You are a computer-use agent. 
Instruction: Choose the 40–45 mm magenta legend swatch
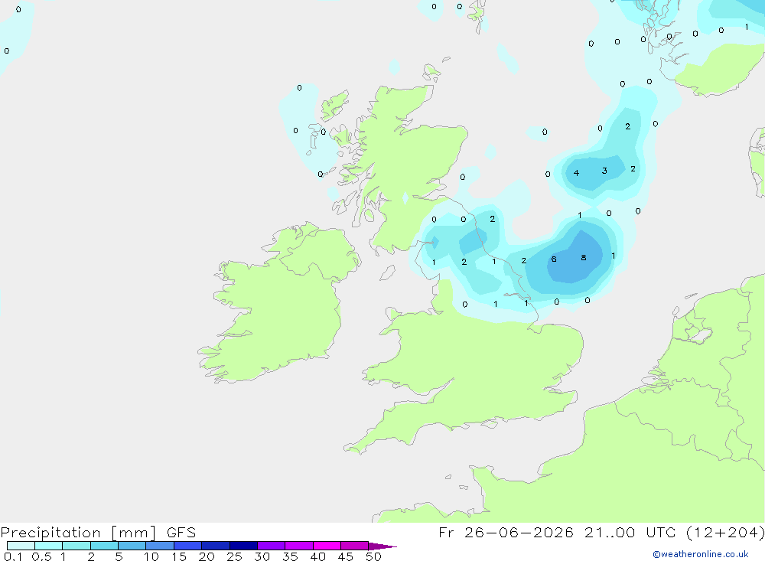click(x=327, y=546)
